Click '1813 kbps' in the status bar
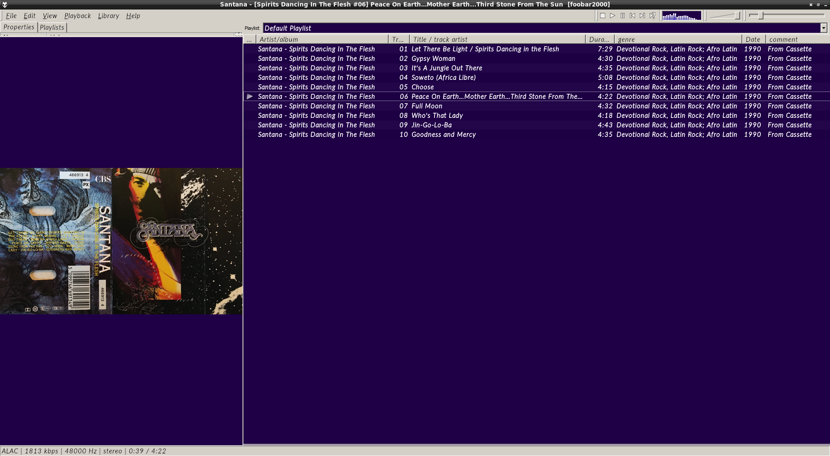Screen dimensions: 830x456 tap(41, 451)
